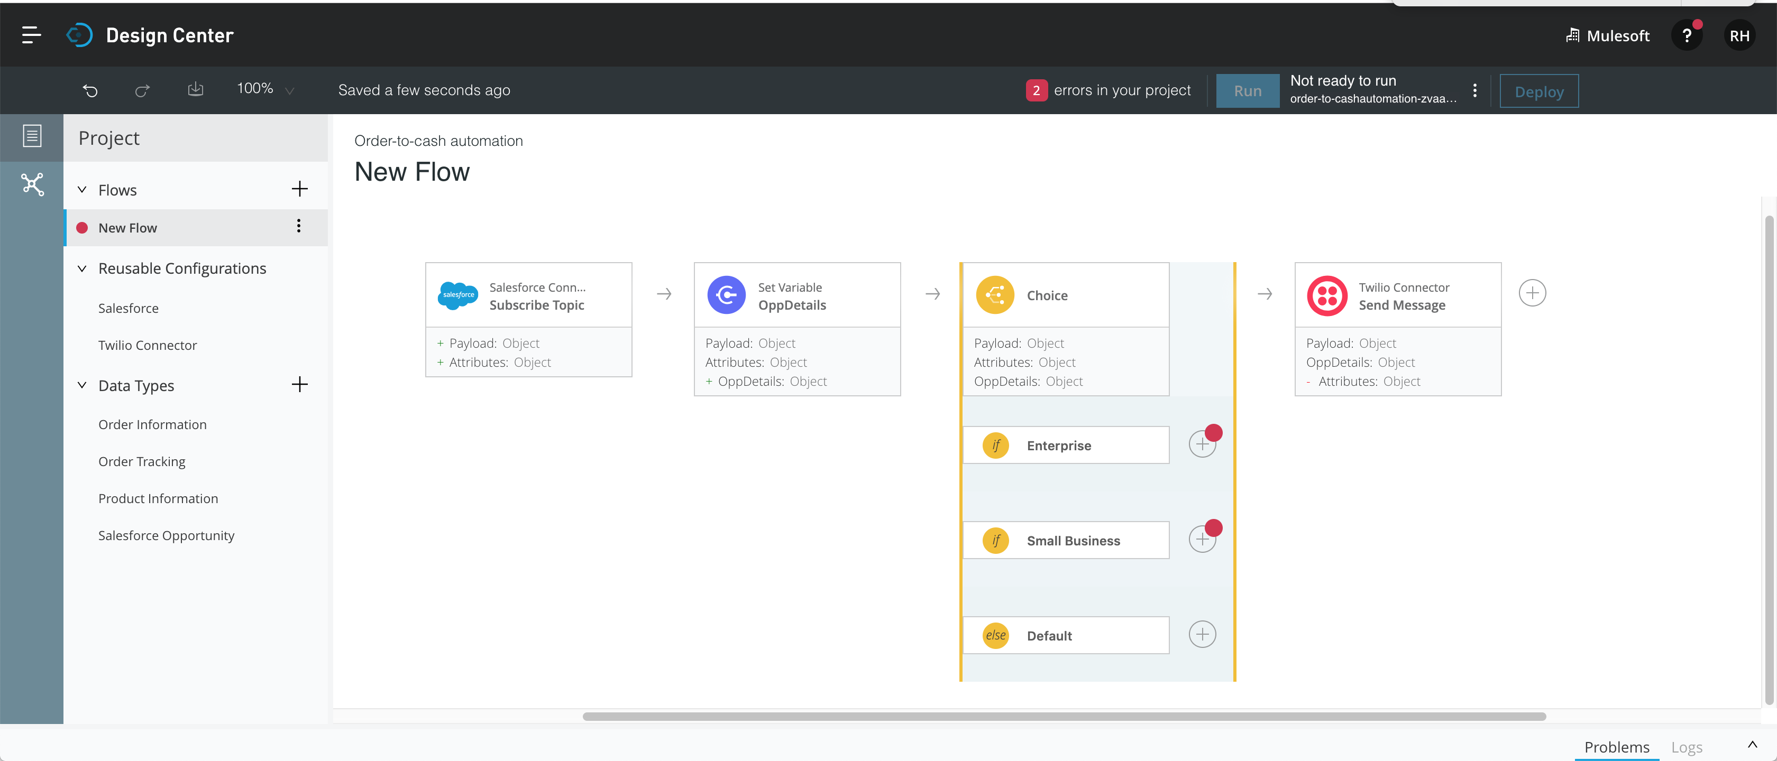The width and height of the screenshot is (1777, 761).
Task: Click the Deploy button
Action: pos(1538,91)
